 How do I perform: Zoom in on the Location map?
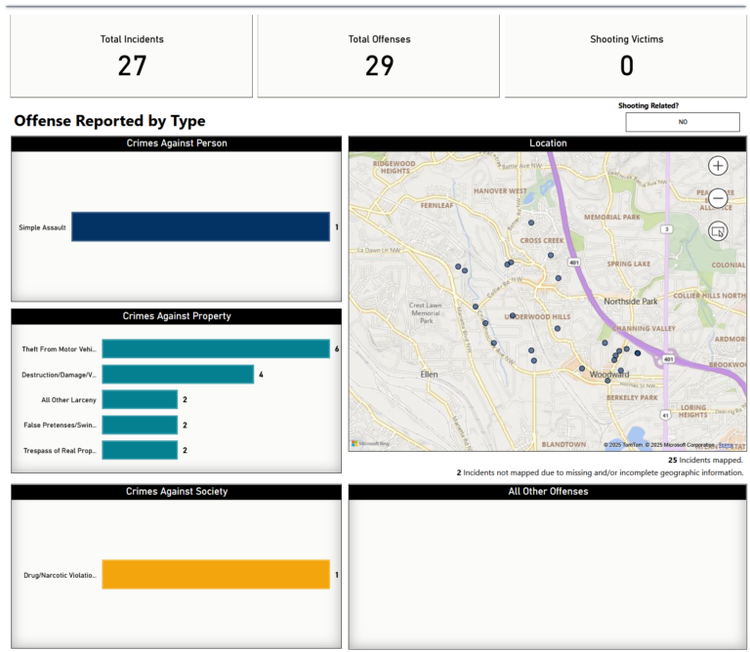tap(718, 166)
